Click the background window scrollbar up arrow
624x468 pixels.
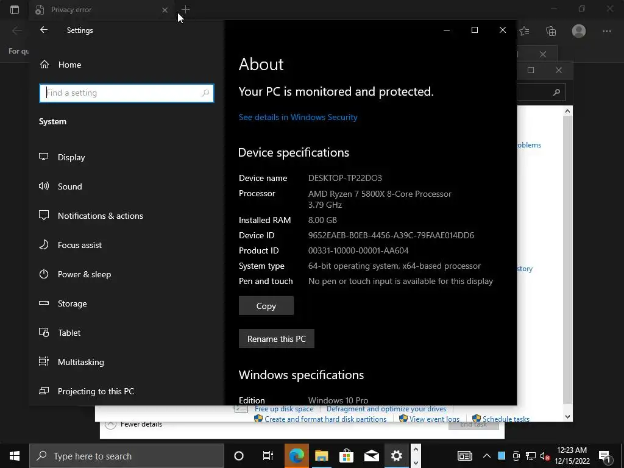click(568, 112)
